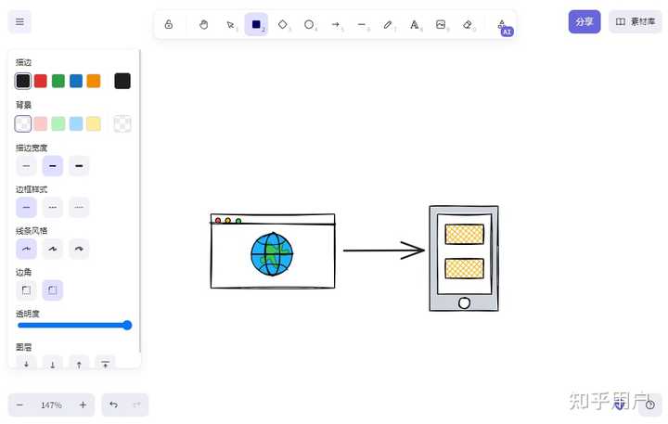Choose black stroke color
The height and width of the screenshot is (424, 668).
click(23, 81)
